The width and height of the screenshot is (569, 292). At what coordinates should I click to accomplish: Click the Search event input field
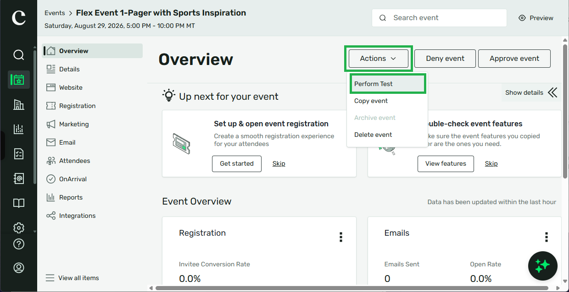click(x=439, y=18)
